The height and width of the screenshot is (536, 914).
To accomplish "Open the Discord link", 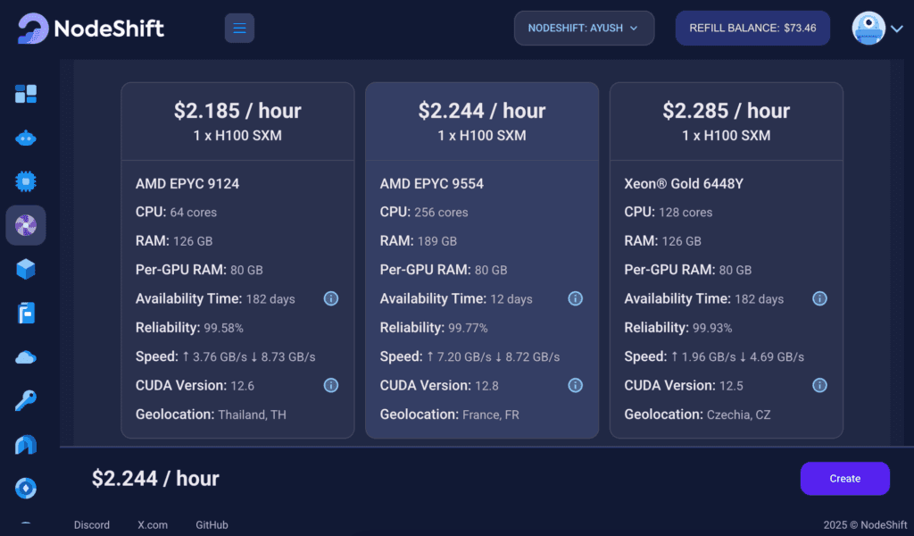I will (x=92, y=525).
